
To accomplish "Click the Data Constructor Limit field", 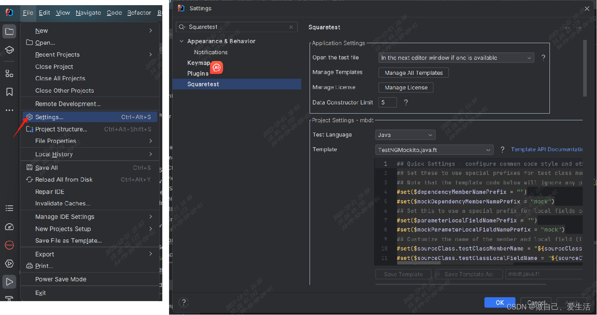I will pos(388,102).
